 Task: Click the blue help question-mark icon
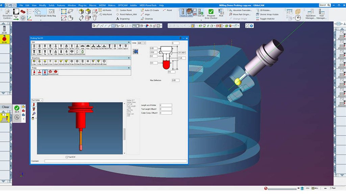(251, 26)
